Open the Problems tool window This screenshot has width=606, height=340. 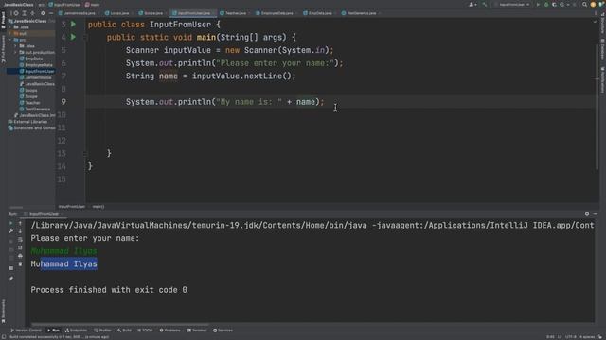pos(170,331)
